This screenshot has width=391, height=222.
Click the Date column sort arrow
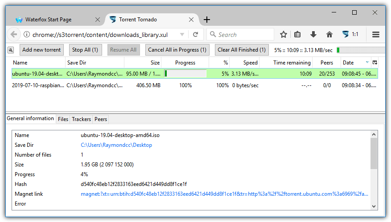[367, 62]
